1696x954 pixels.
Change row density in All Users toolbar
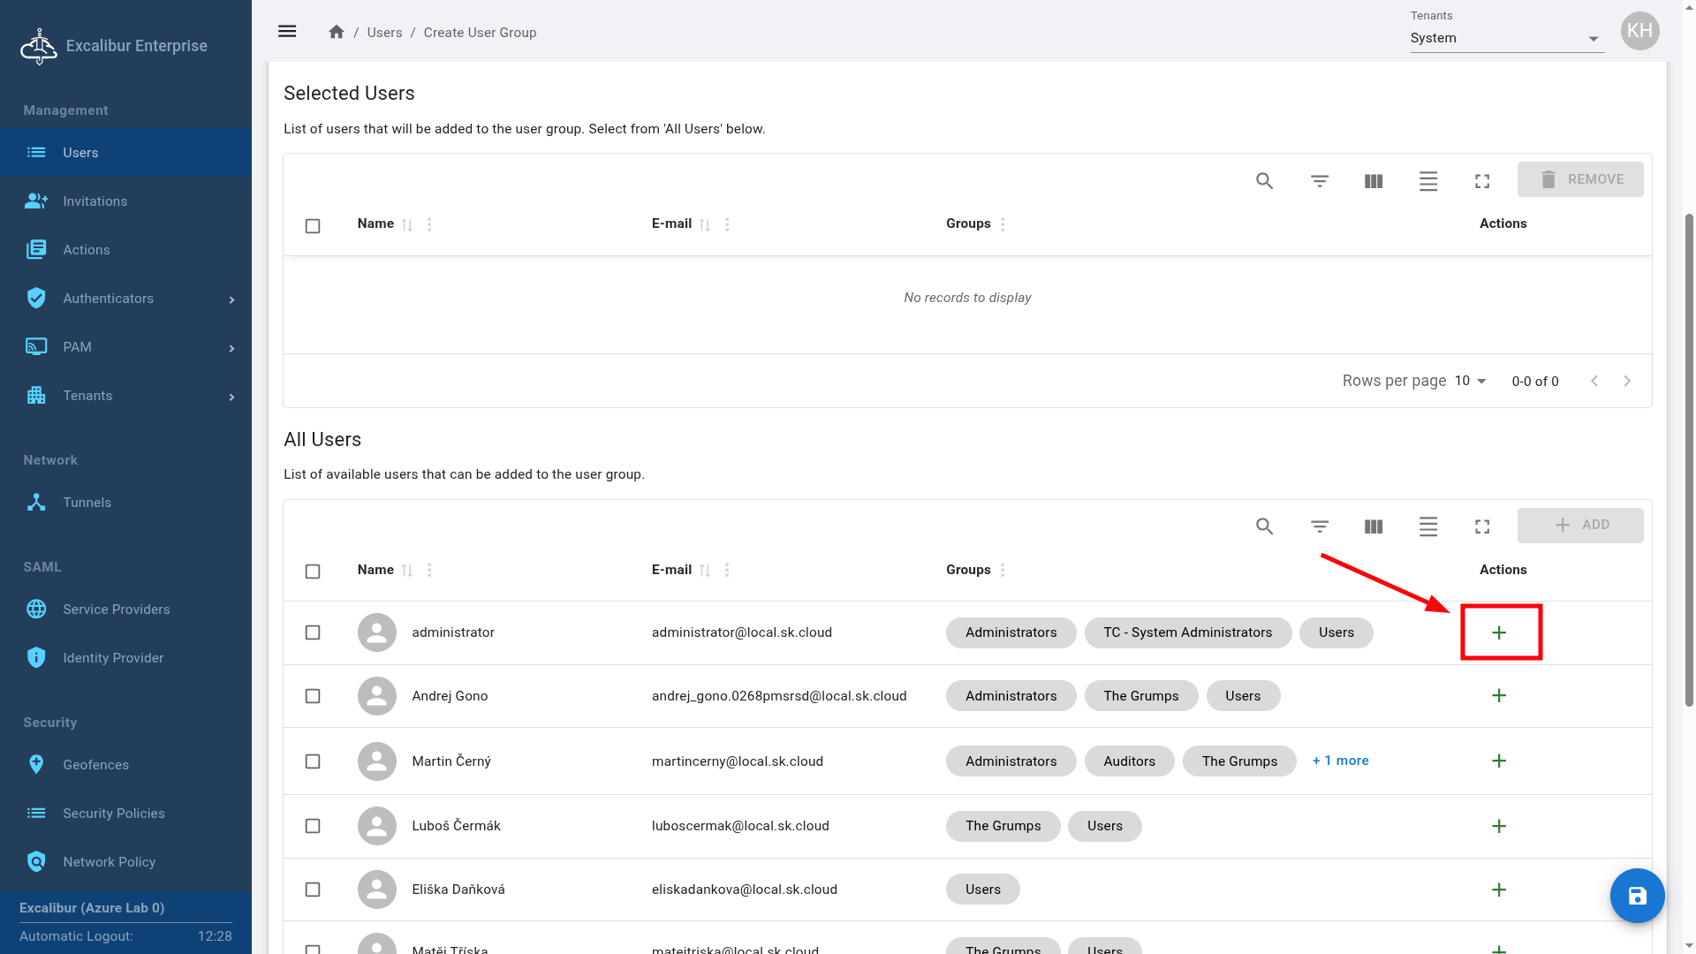tap(1427, 526)
